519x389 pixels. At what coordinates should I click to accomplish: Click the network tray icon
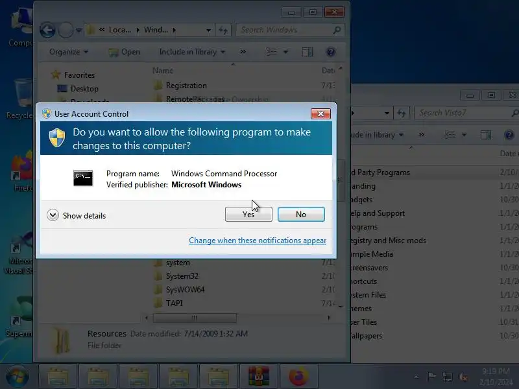tap(447, 377)
